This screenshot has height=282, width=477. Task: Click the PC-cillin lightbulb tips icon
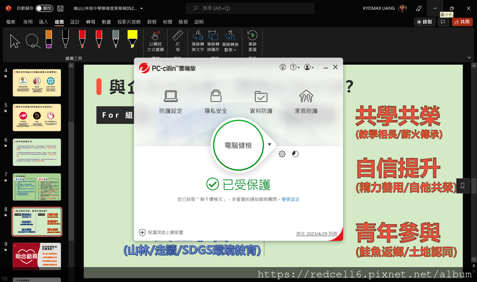click(x=283, y=67)
